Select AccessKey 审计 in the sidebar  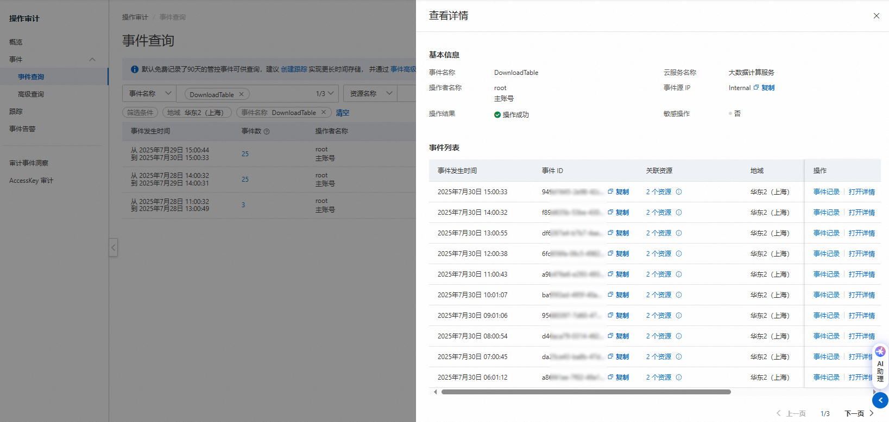click(31, 180)
